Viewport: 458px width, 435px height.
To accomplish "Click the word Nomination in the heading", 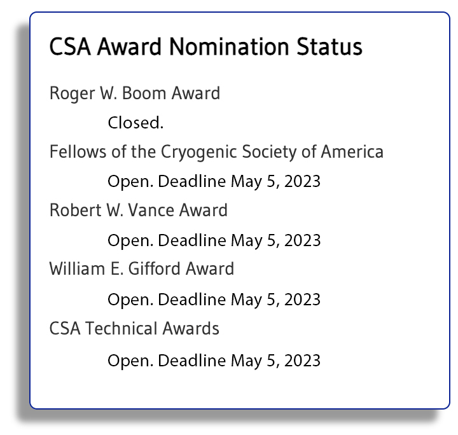I will coord(229,46).
